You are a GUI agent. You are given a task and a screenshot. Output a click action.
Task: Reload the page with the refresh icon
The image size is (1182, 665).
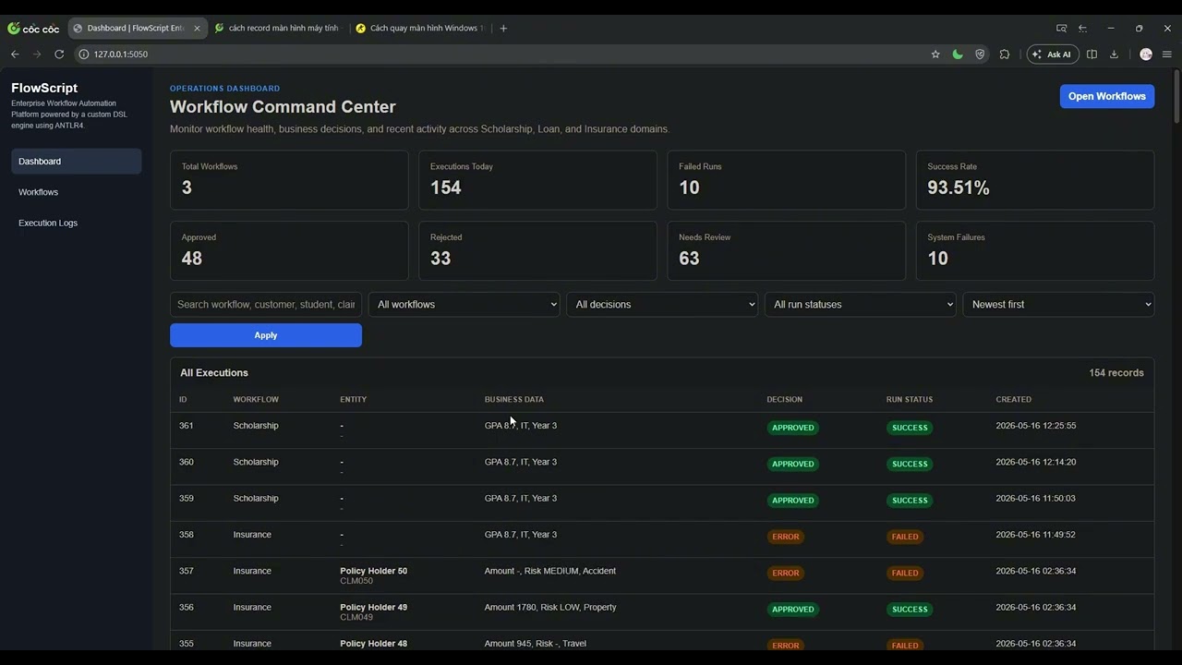[x=59, y=54]
